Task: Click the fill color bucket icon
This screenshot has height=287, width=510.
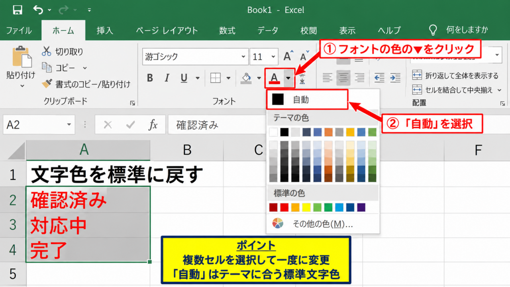Action: point(246,78)
